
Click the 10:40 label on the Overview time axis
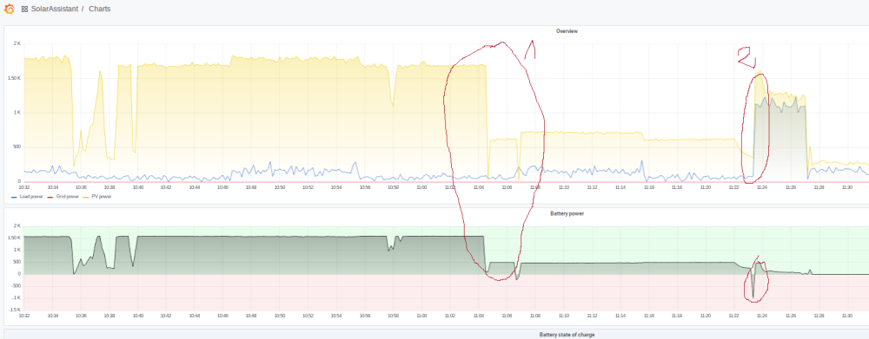[x=138, y=187]
